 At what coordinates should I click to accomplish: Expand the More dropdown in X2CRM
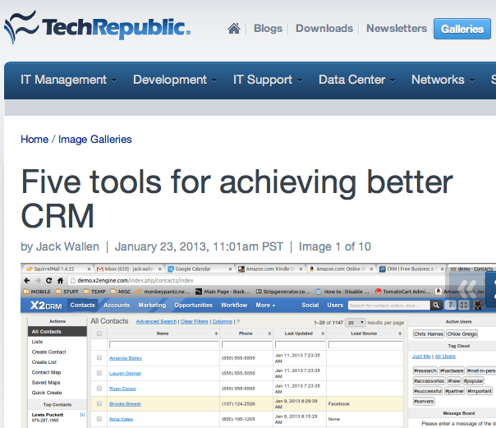tap(265, 305)
